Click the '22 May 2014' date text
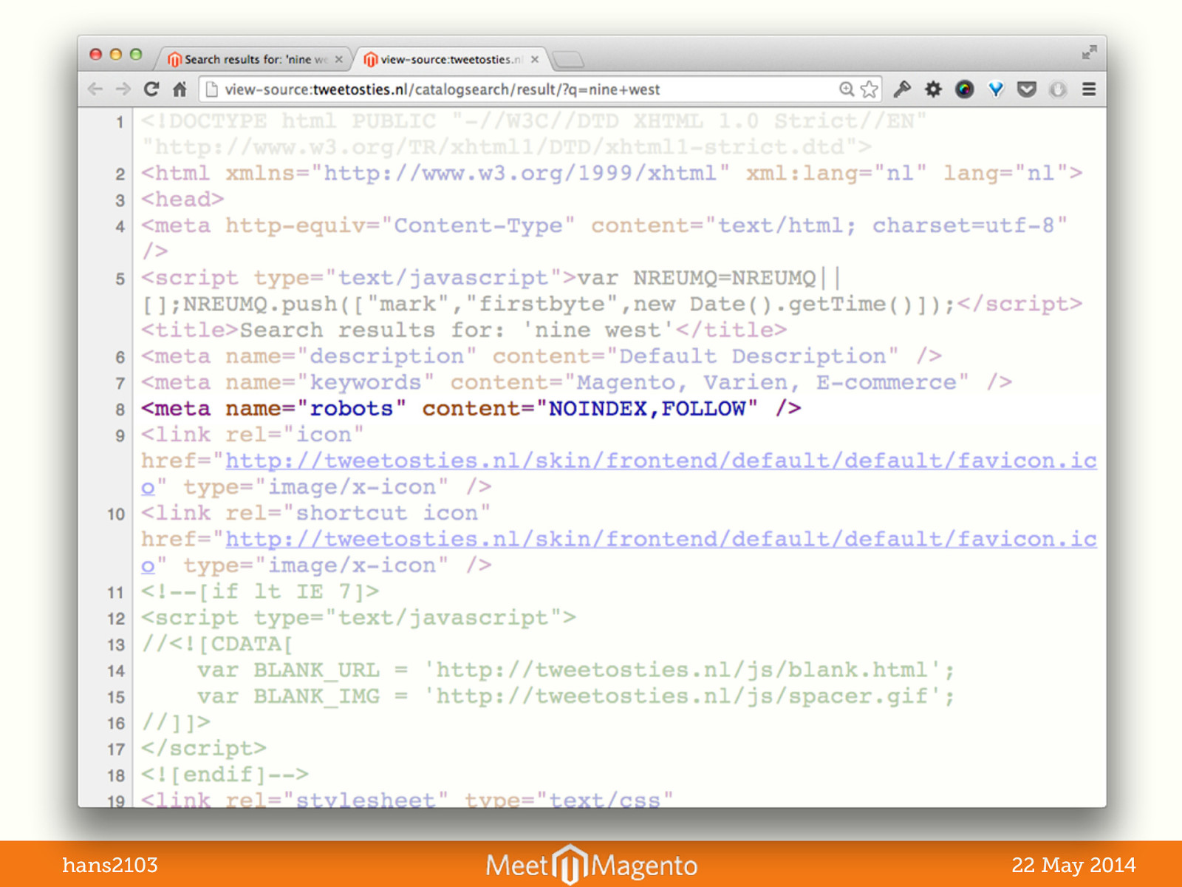This screenshot has width=1182, height=887. tap(1073, 865)
